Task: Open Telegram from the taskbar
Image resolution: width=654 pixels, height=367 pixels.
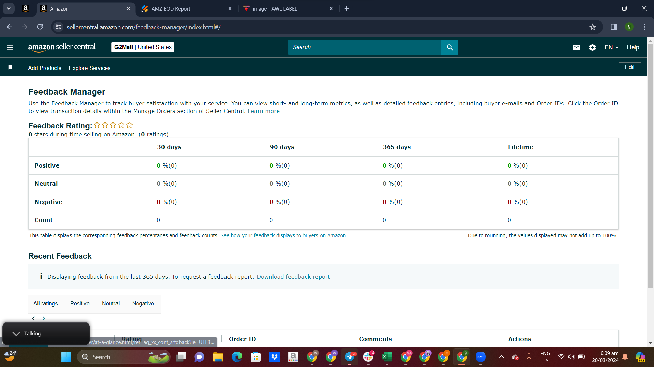Action: click(349, 357)
